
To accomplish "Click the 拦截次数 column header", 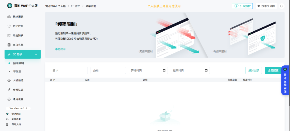I will pyautogui.click(x=232, y=80).
